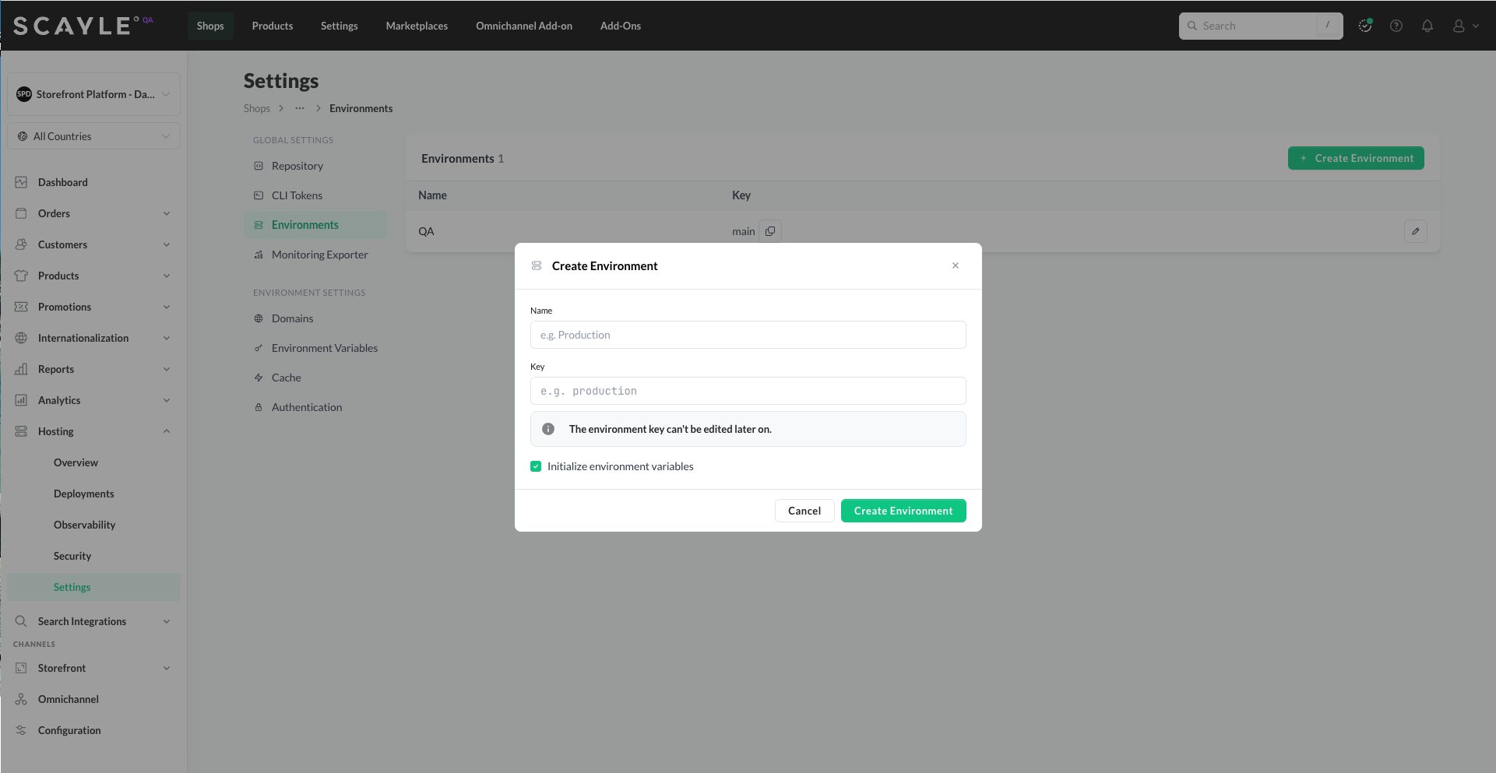Open the All Countries dropdown

point(94,136)
